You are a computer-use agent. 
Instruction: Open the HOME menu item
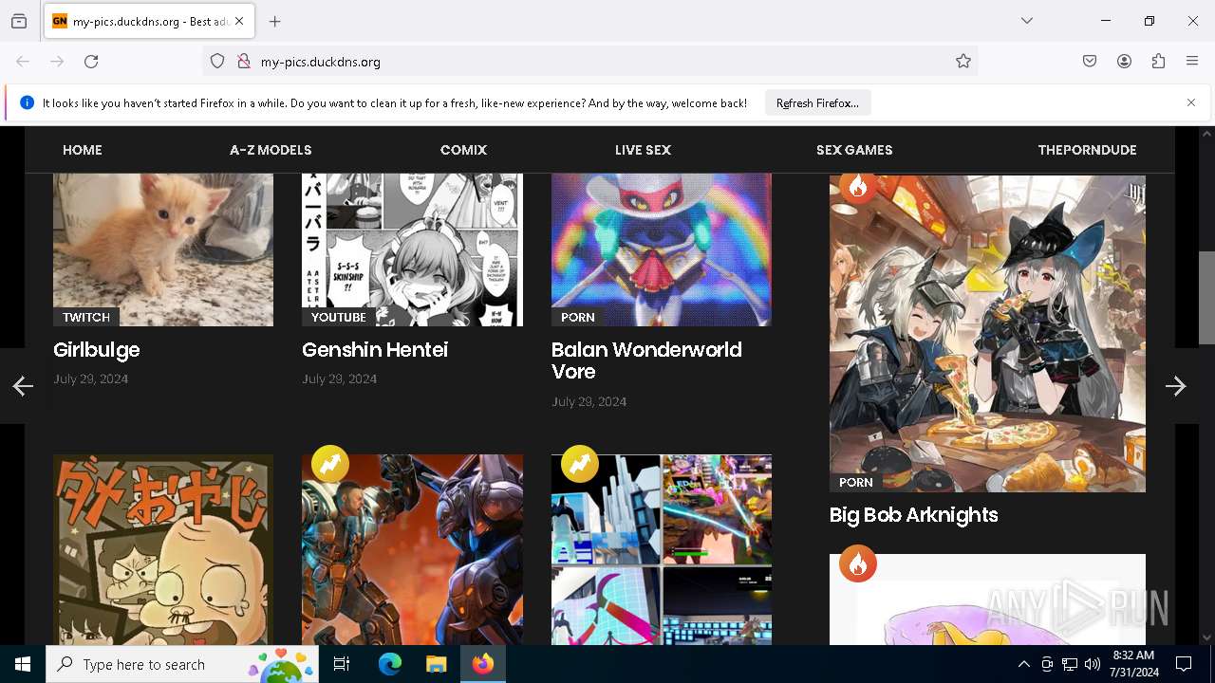pos(83,150)
